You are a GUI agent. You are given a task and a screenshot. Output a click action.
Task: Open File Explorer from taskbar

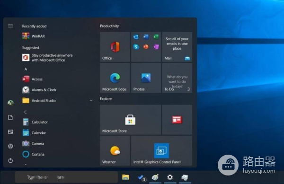(x=125, y=177)
